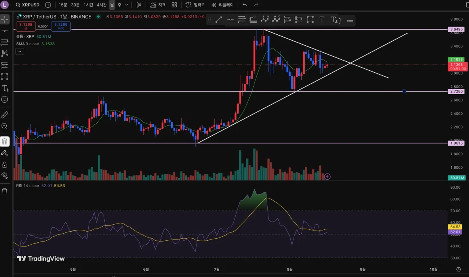Open the emoji stickers tool
This screenshot has height=277, width=469.
5,100
